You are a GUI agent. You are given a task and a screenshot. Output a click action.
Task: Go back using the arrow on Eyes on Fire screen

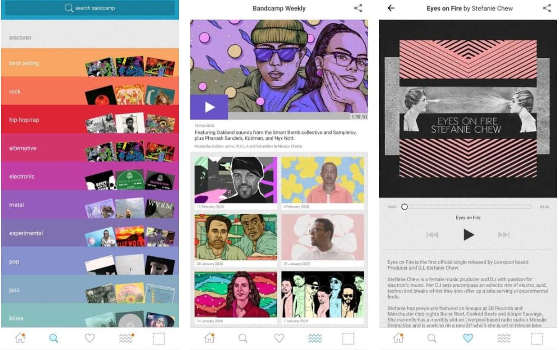click(x=391, y=8)
